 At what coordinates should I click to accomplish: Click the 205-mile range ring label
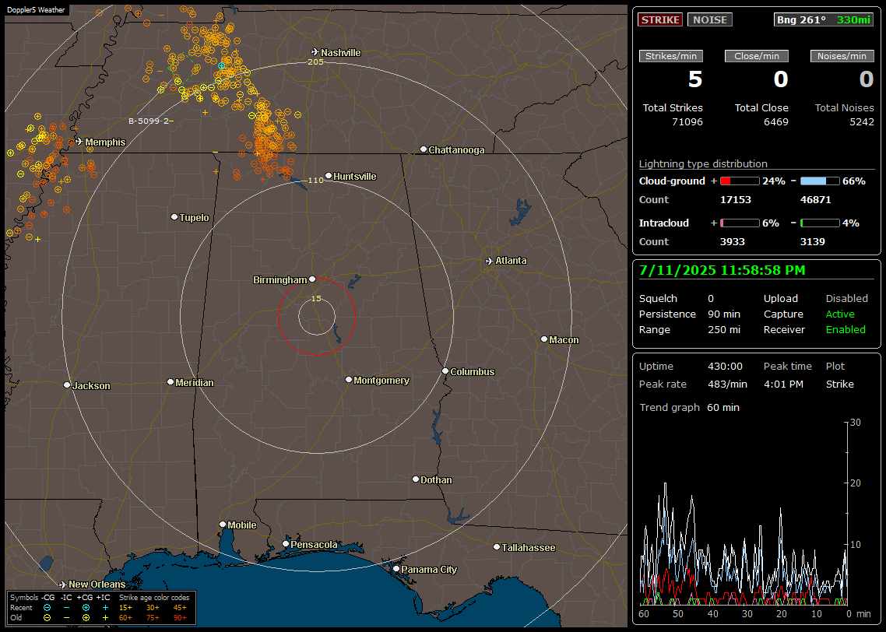pos(315,61)
